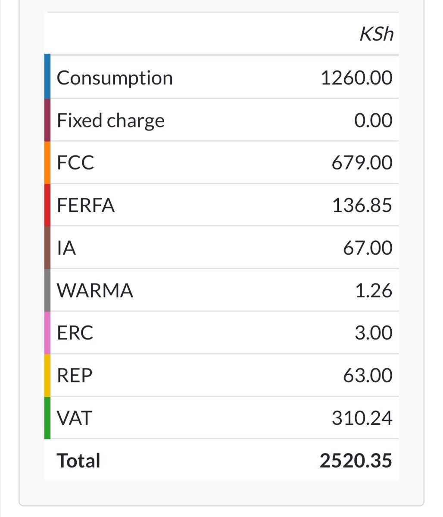Viewport: 443px width, 517px height.
Task: Click the gray WARMA color bar
Action: pos(47,290)
